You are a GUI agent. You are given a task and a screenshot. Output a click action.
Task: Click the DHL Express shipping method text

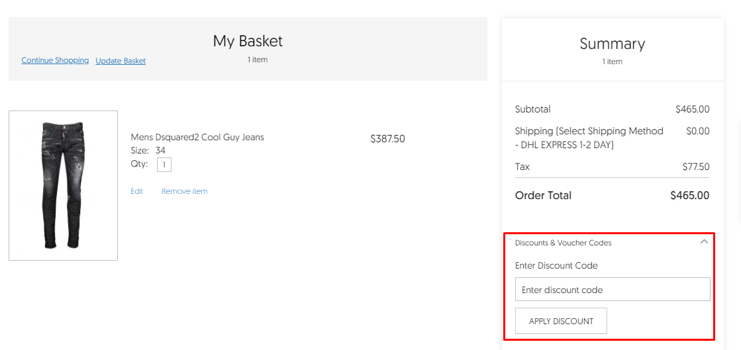(x=589, y=138)
